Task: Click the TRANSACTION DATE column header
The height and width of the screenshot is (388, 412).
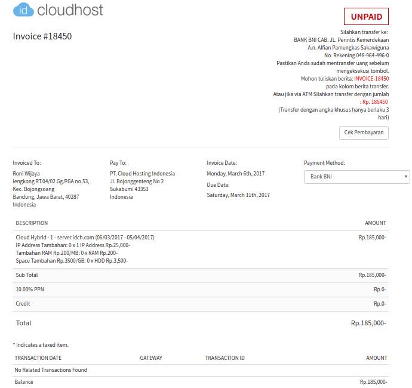Action: click(x=38, y=358)
